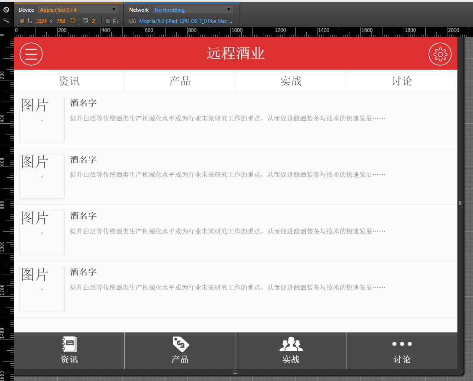The height and width of the screenshot is (381, 473).
Task: Open the first 酒名字 article title link
Action: pyautogui.click(x=83, y=103)
